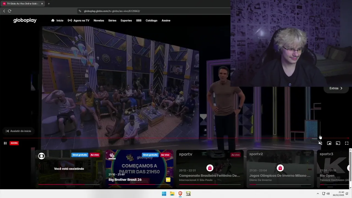Click the network tray icon
The image size is (352, 198).
pyautogui.click(x=324, y=194)
